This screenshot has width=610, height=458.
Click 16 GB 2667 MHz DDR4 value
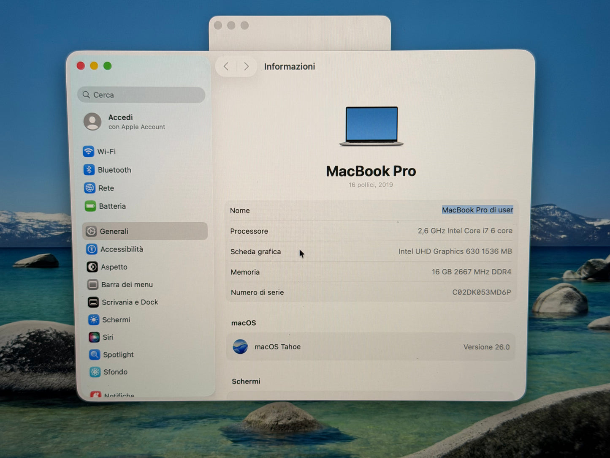471,272
